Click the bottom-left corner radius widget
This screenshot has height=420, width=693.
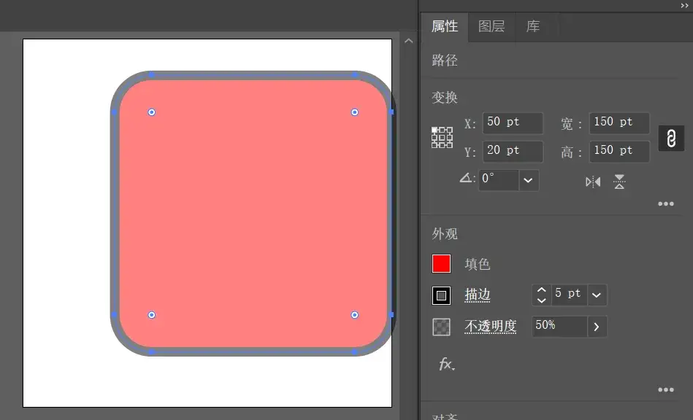[152, 314]
